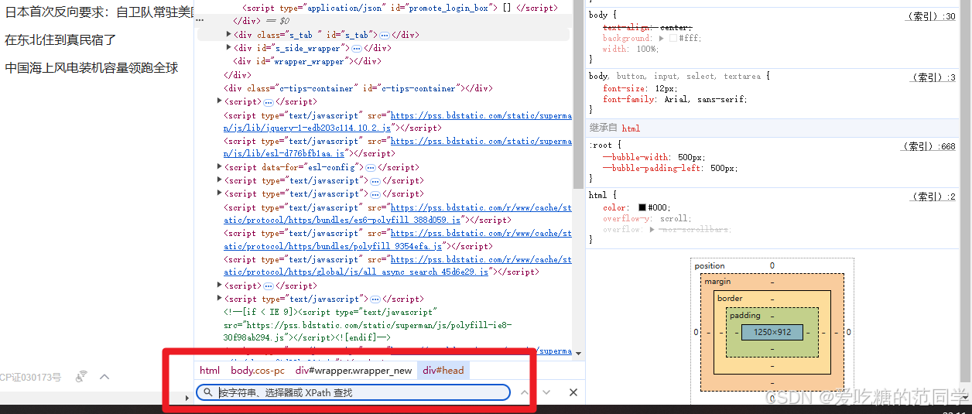Click the ellipsis badge in s_tab div

(384, 35)
